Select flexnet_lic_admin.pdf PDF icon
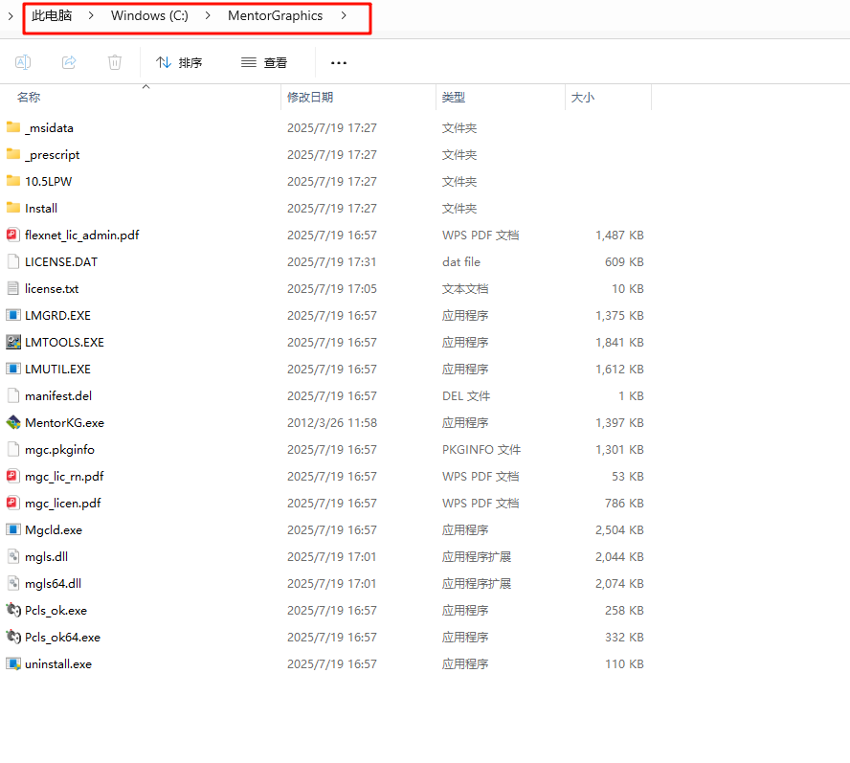The height and width of the screenshot is (763, 850). [13, 235]
